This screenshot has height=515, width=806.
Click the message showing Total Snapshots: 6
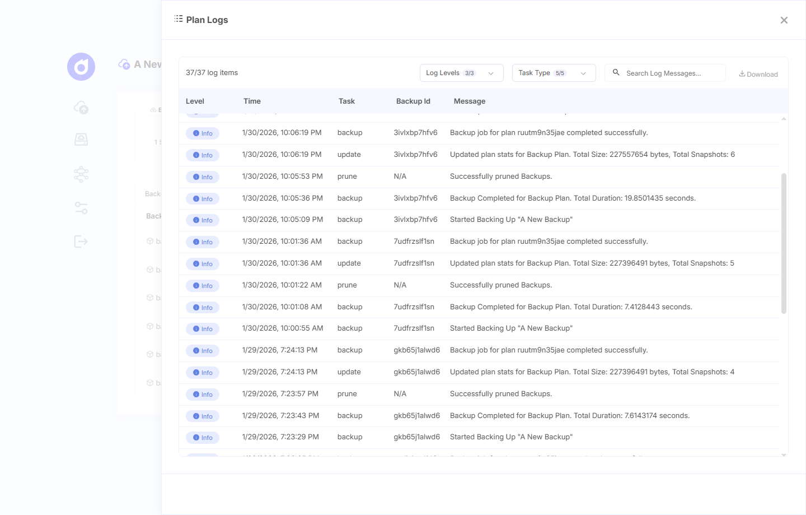(592, 155)
